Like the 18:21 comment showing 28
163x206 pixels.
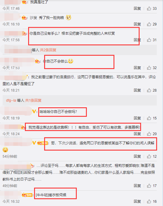pos(149,90)
